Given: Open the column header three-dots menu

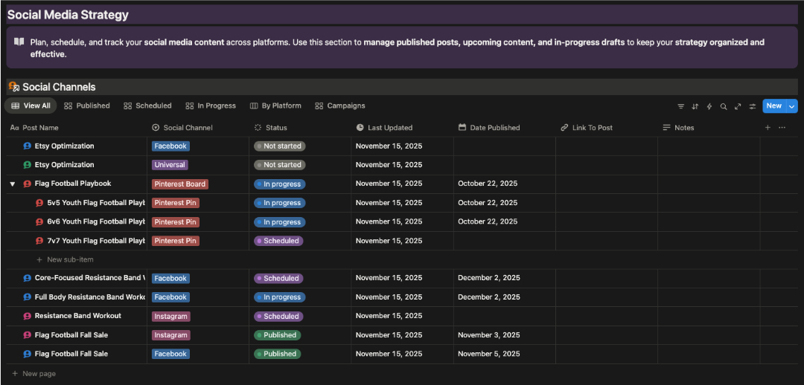Looking at the screenshot, I should point(782,128).
